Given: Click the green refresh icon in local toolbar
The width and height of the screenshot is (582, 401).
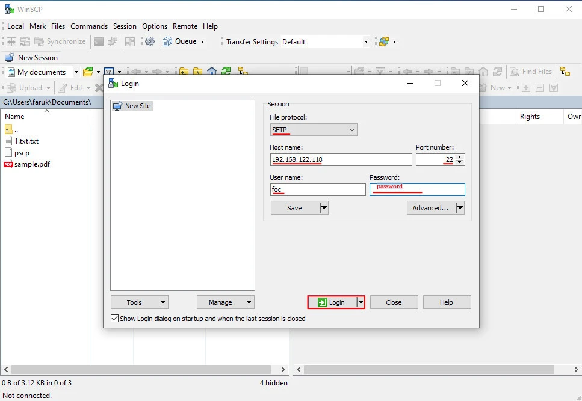Looking at the screenshot, I should click(x=226, y=72).
